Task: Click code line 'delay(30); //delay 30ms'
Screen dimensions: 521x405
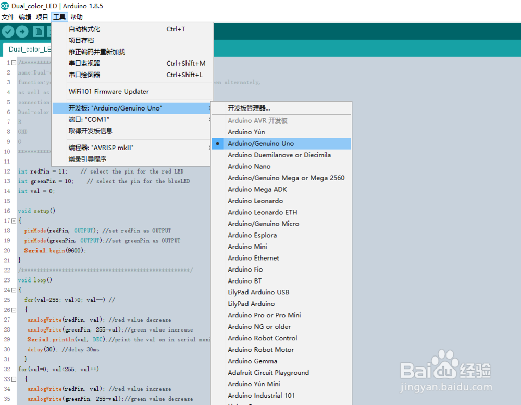Action: [x=63, y=349]
